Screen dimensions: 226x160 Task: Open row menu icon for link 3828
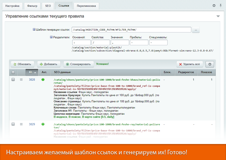coord(21,79)
